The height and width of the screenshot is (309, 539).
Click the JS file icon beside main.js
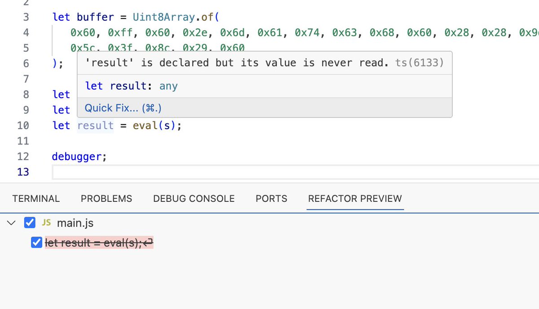click(x=46, y=222)
